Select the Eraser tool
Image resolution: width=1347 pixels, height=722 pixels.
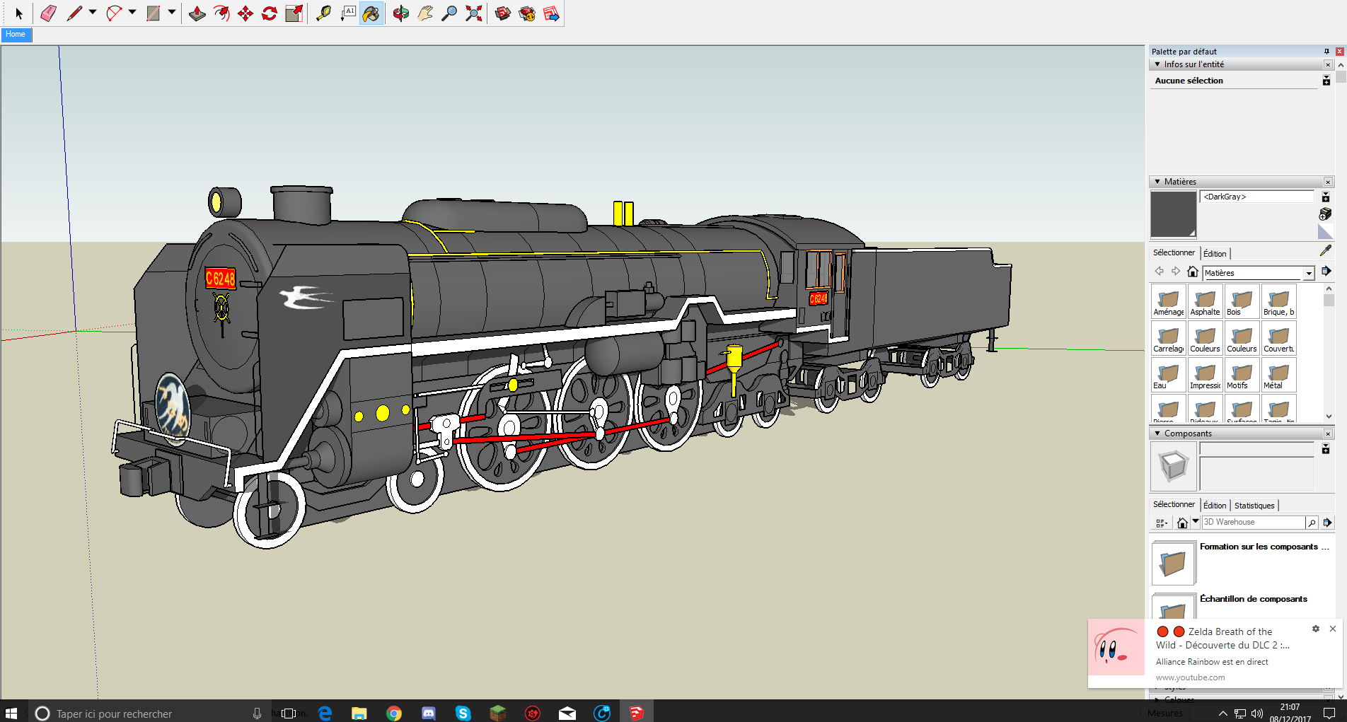click(48, 13)
